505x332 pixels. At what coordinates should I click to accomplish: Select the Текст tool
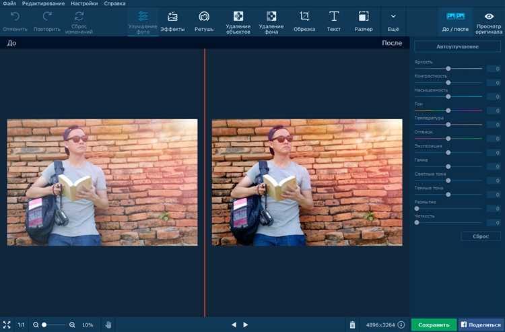click(333, 21)
